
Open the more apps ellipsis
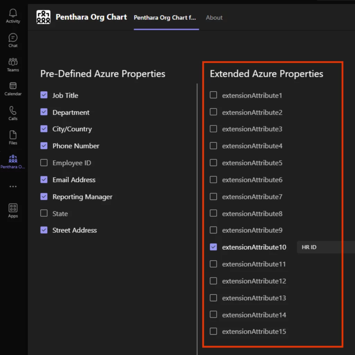tap(13, 187)
